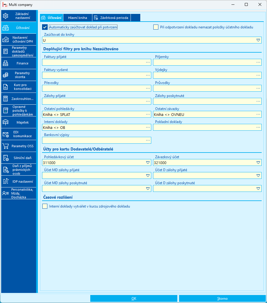
Task: Open Účet MD zálohy poskytnuté dropdown
Action: point(148,188)
